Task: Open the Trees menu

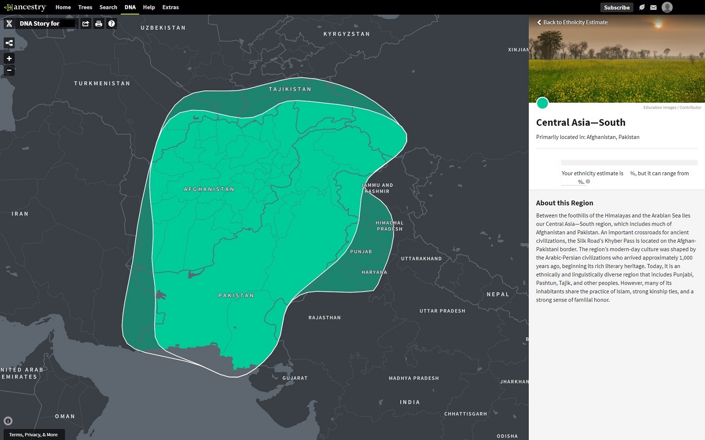Action: point(85,7)
